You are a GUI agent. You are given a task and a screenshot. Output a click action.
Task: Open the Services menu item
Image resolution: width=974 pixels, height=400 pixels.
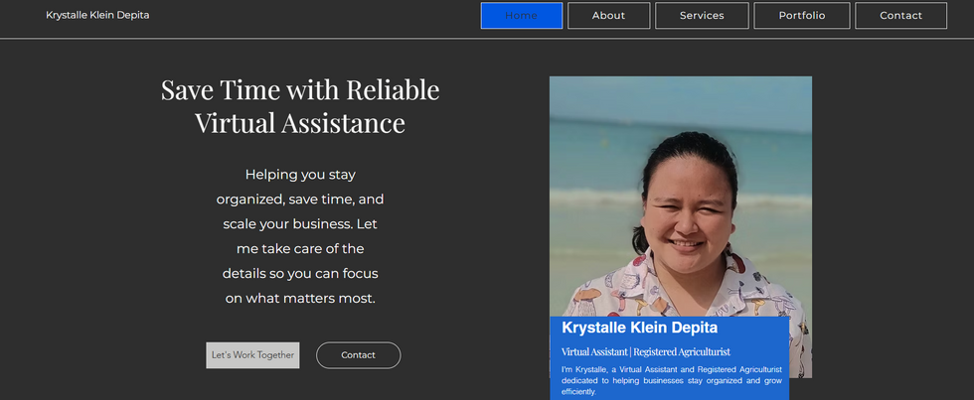point(702,16)
